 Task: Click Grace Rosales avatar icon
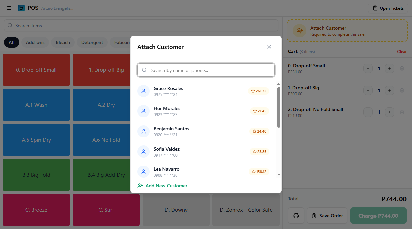coord(144,91)
